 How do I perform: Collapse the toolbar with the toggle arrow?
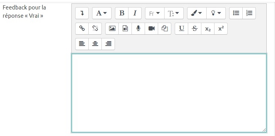pos(82,13)
